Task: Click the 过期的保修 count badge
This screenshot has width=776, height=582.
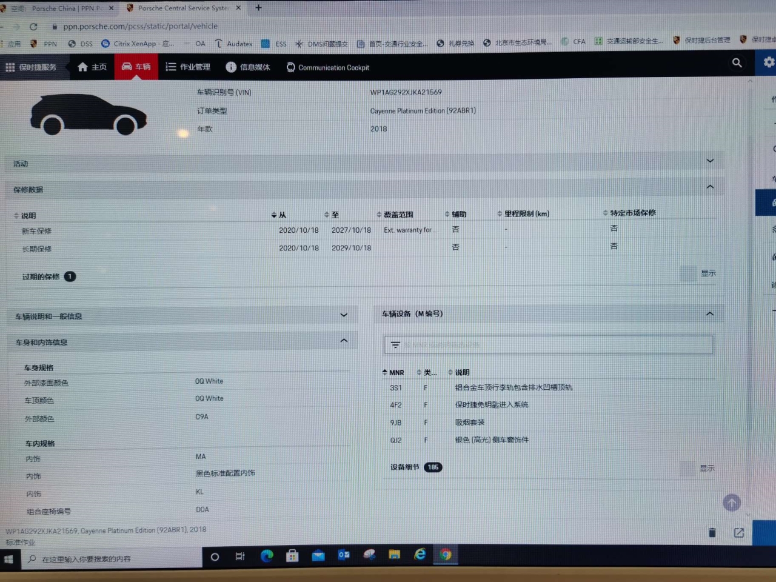Action: [70, 276]
